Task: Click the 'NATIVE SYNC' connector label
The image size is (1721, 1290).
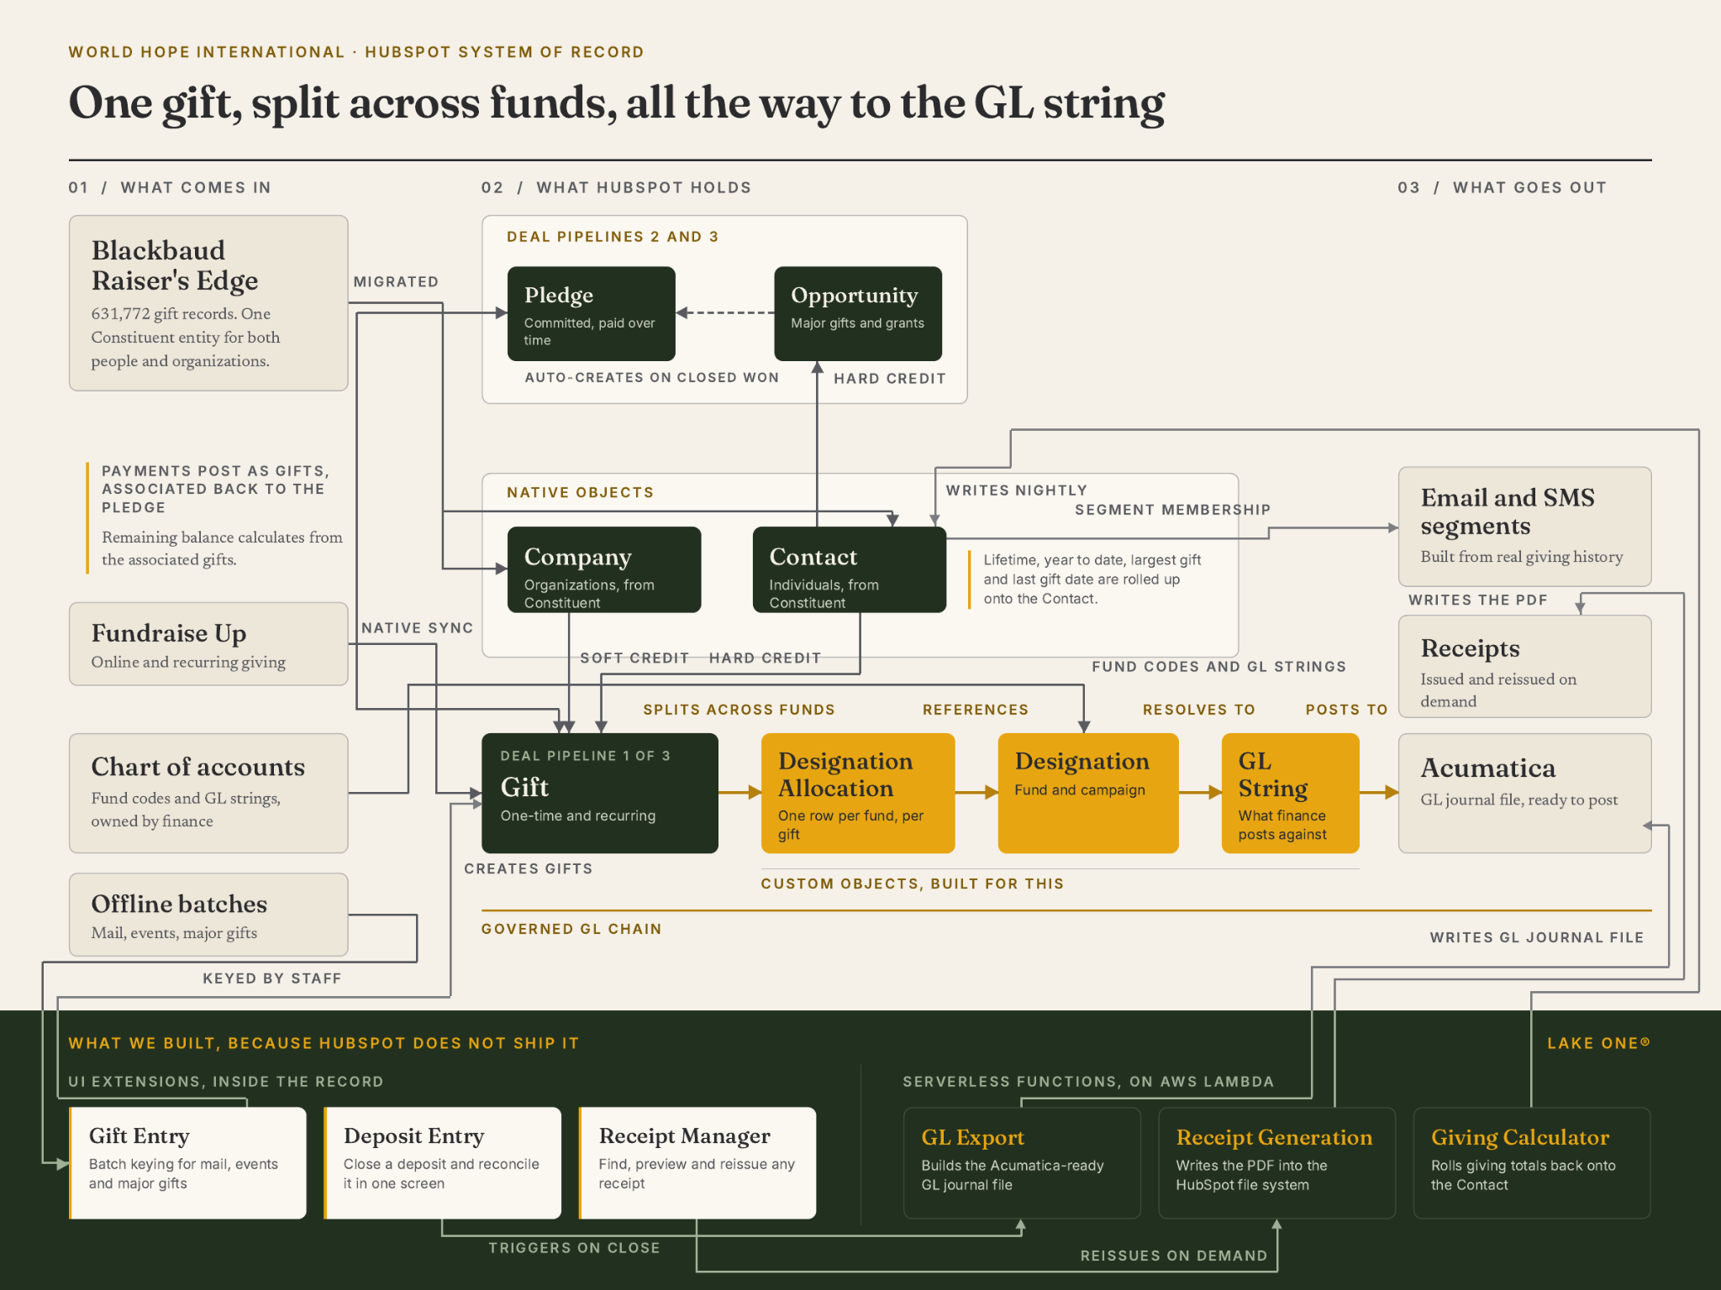Action: click(418, 628)
